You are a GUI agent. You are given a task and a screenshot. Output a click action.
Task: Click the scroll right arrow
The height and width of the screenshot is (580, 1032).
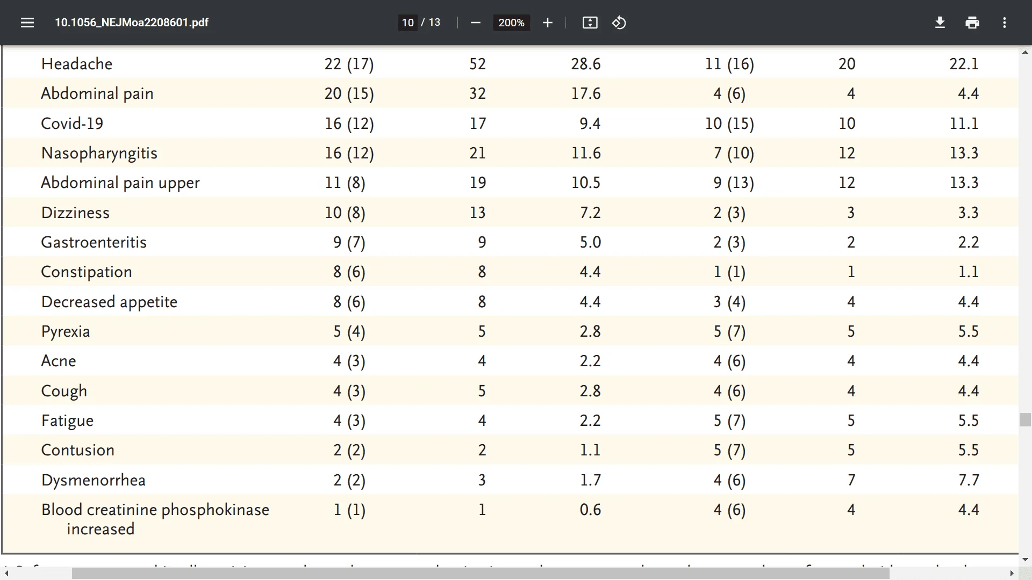pos(1012,574)
